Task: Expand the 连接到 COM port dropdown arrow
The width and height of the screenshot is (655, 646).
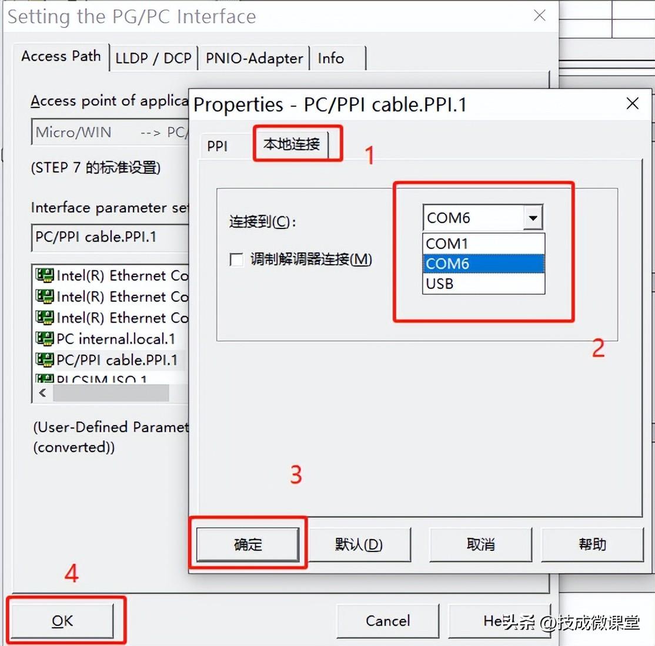Action: click(x=533, y=217)
